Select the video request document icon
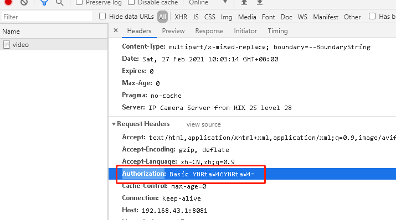The height and width of the screenshot is (220, 396). pyautogui.click(x=7, y=45)
